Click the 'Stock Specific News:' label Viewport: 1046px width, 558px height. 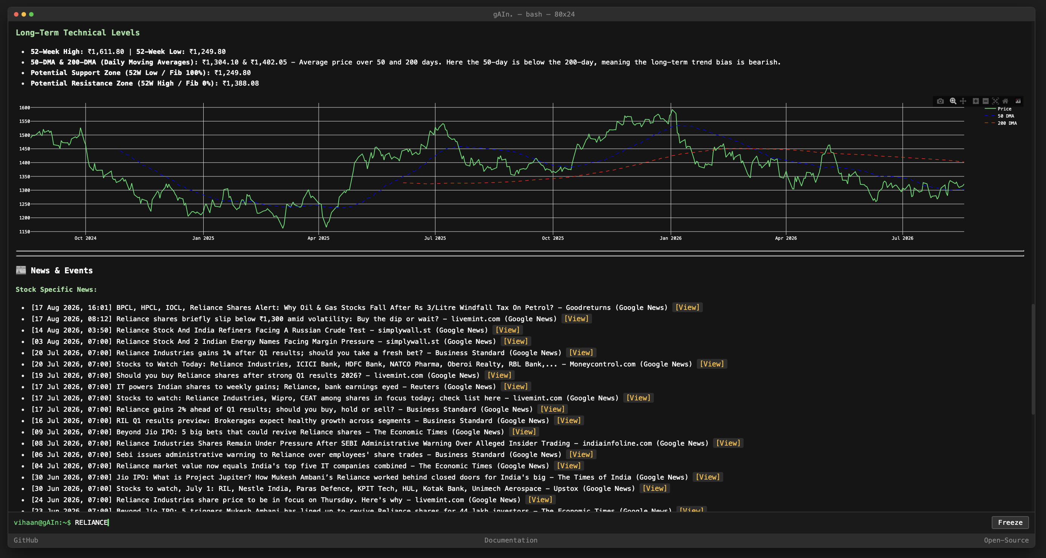pyautogui.click(x=56, y=290)
